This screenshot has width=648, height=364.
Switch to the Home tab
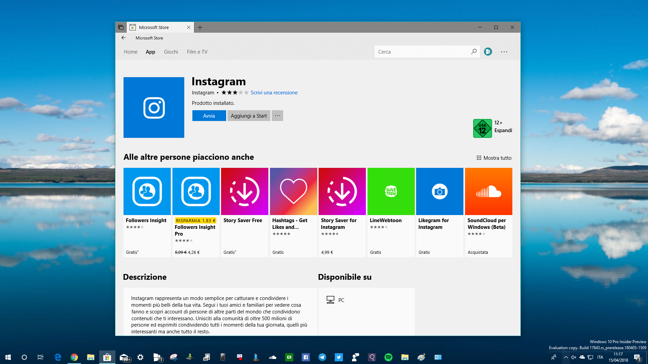131,52
